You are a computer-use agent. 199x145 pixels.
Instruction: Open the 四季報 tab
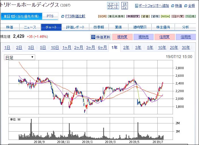[99, 27]
